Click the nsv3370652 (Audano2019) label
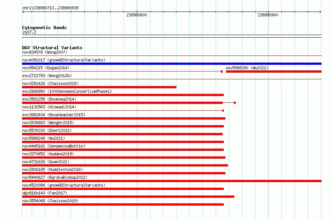Image resolution: width=332 pixels, height=219 pixels. (x=48, y=154)
